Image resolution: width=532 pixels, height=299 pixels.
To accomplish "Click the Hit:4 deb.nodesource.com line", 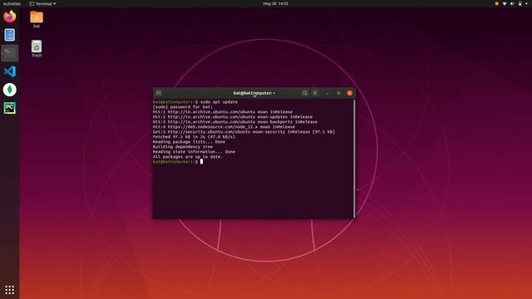I will pos(224,127).
